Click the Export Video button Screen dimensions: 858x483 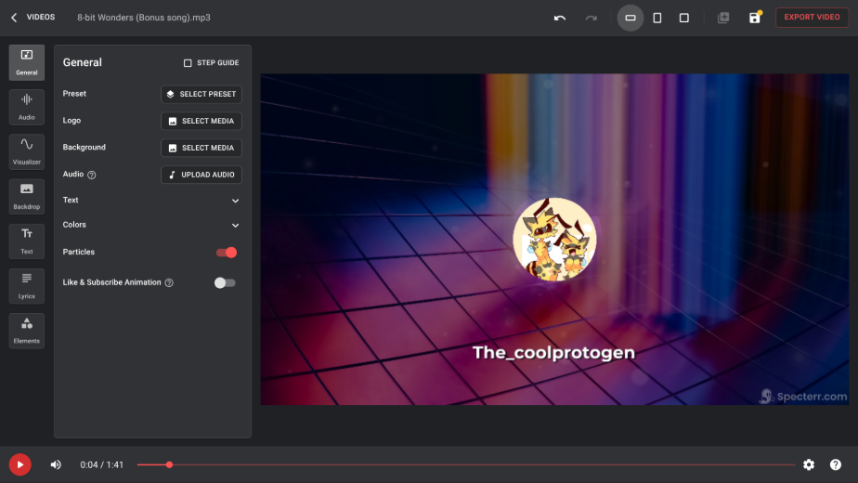click(812, 17)
